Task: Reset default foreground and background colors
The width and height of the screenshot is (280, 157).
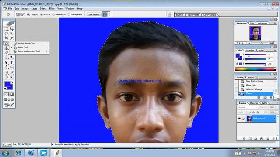Action: 5,89
